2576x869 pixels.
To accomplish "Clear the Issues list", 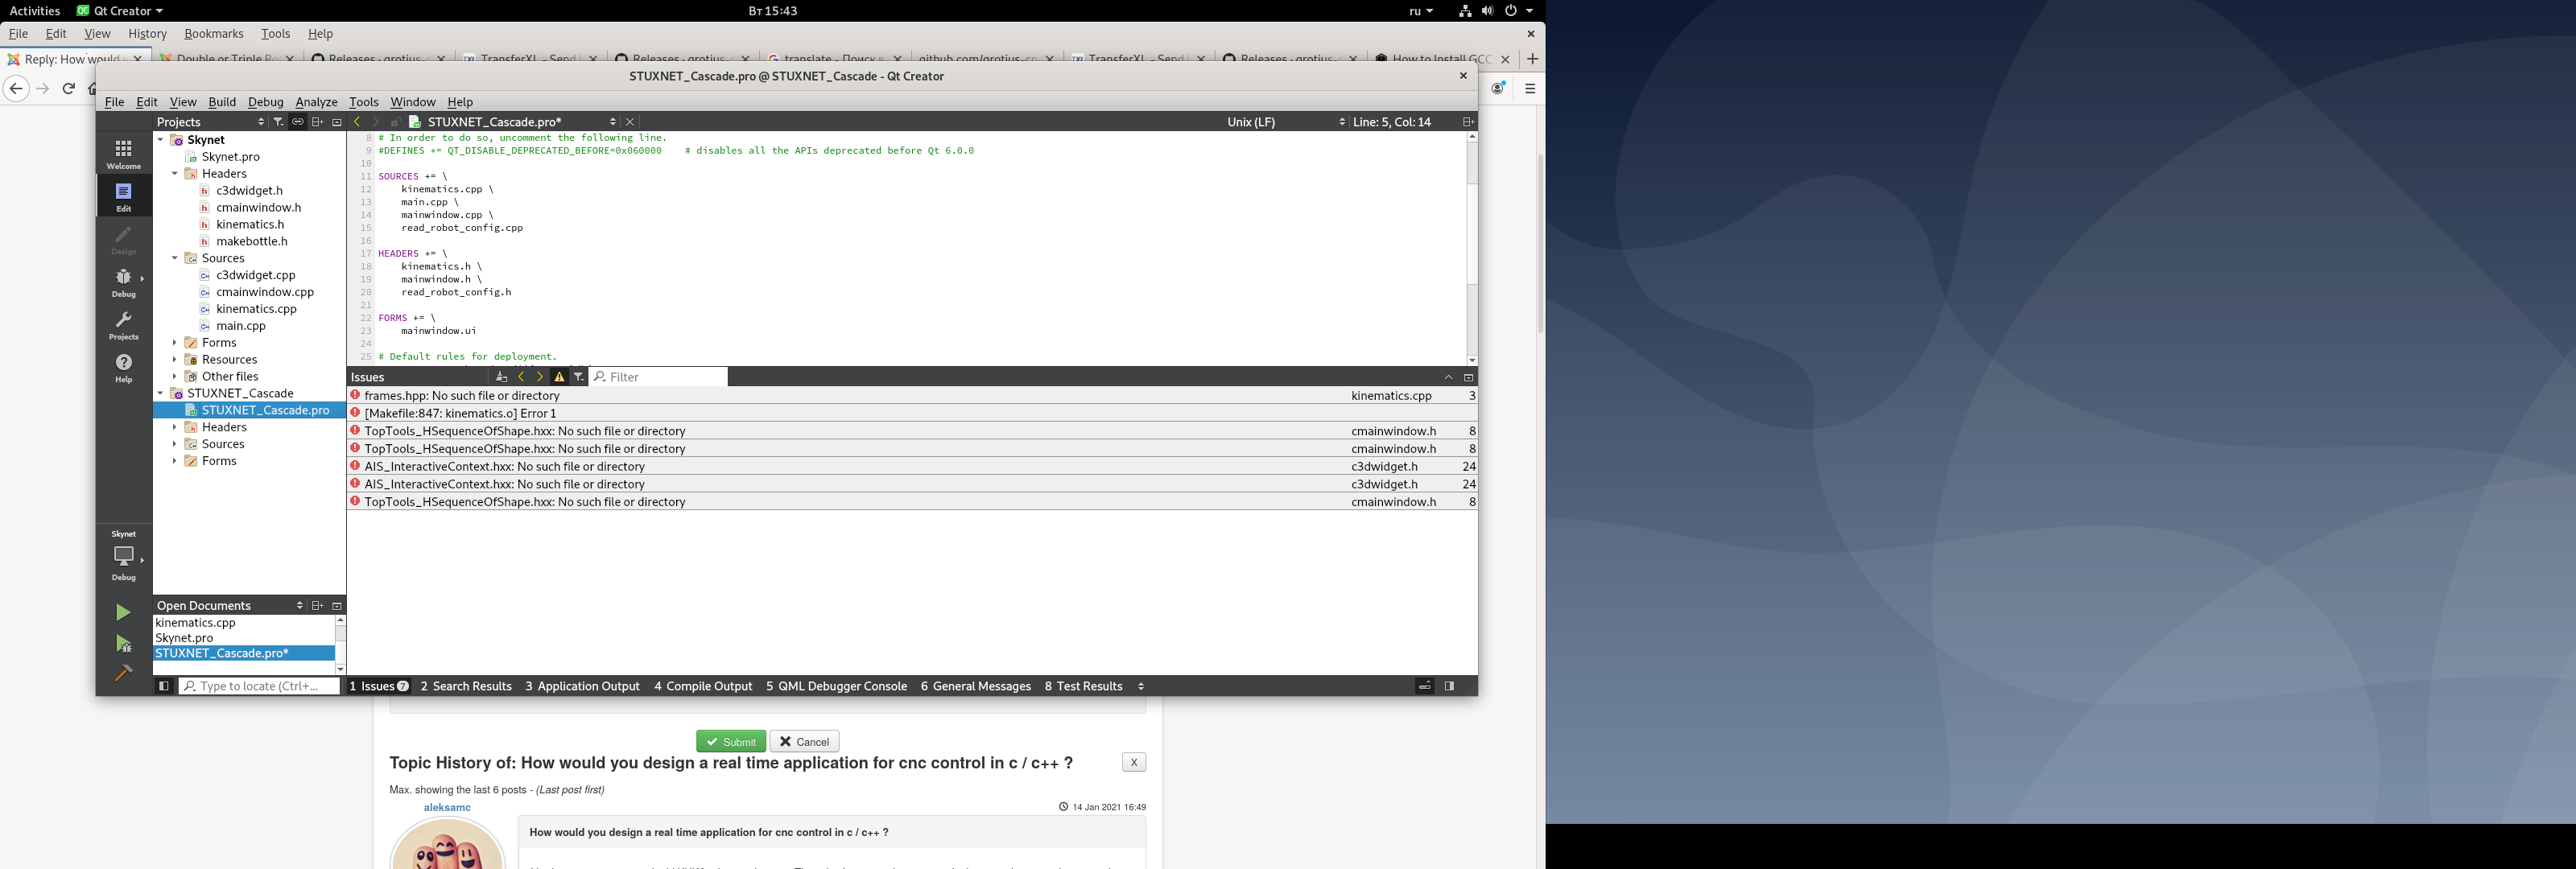I will [x=502, y=377].
